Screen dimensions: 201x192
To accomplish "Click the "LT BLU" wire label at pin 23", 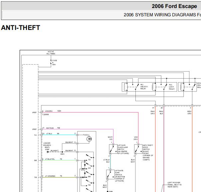I will point(49,133).
